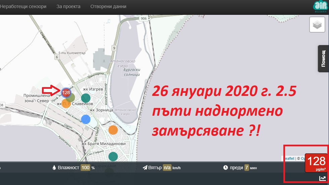Screen dimensions: 329x185
Task: Select the teal sensor near жк Изгрев
Action: point(86,98)
